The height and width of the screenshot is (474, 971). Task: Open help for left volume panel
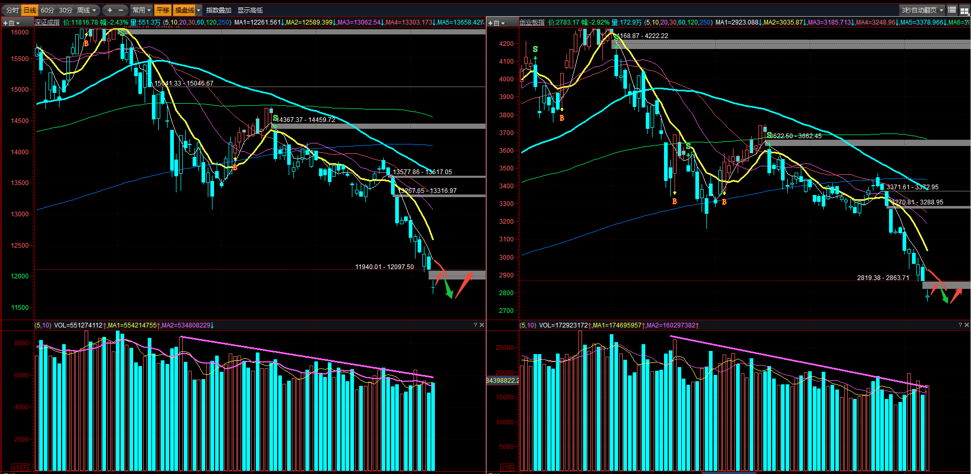click(x=475, y=325)
